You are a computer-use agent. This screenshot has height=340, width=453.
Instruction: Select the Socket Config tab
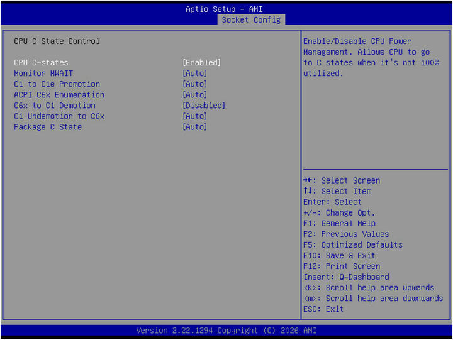click(251, 20)
